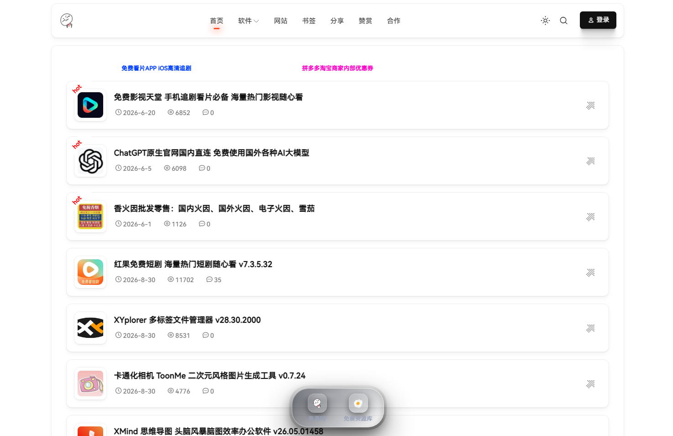This screenshot has height=436, width=673.
Task: Toggle the light/dark theme sun icon
Action: click(x=545, y=21)
